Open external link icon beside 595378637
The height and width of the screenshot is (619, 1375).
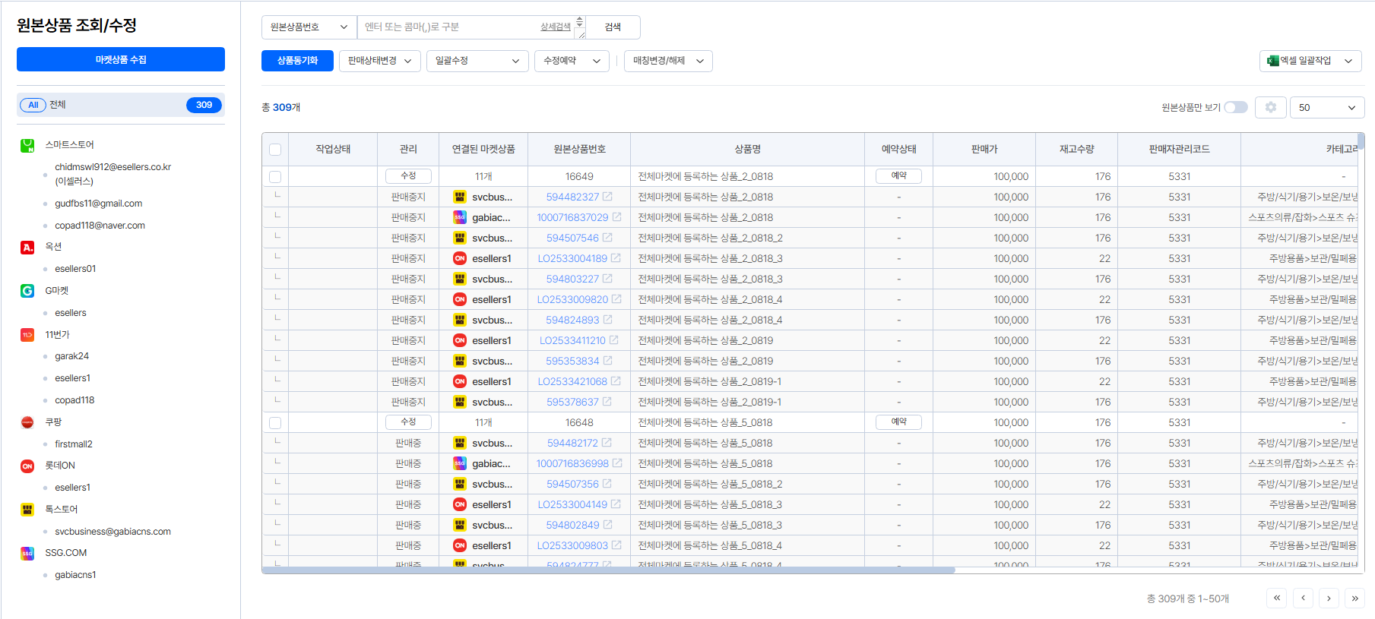607,402
